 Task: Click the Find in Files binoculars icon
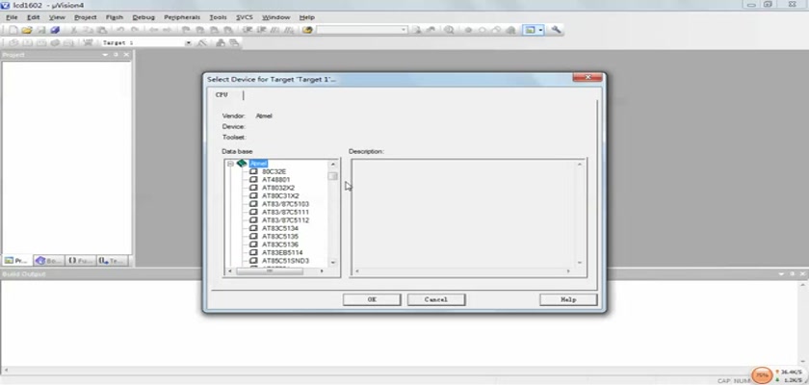click(308, 30)
